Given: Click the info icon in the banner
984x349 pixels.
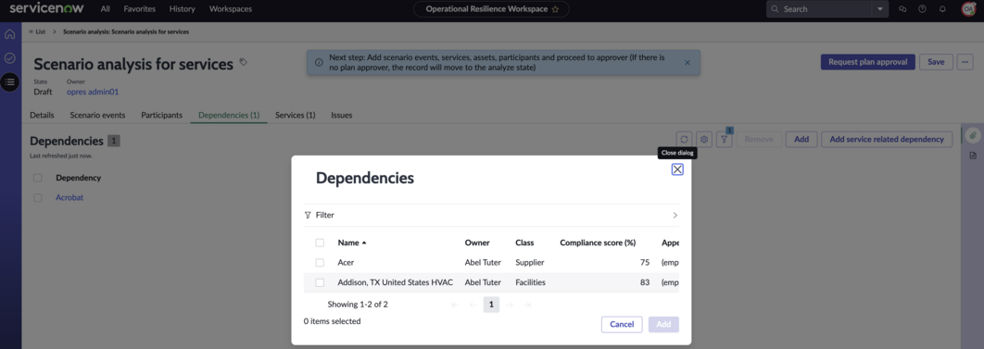Looking at the screenshot, I should 319,63.
